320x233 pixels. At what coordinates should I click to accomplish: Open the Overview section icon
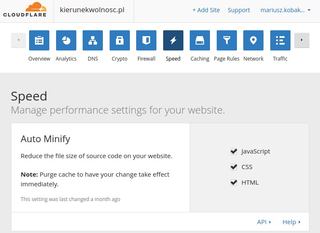pos(39,40)
